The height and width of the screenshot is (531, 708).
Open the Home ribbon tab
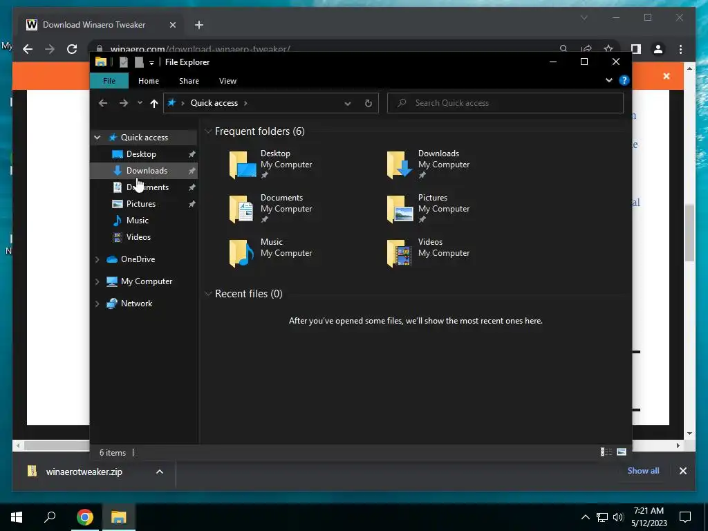149,81
